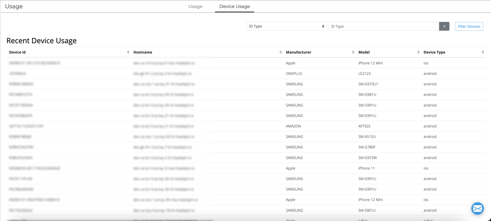Click the ID Type text input field
Image resolution: width=491 pixels, height=221 pixels.
pyautogui.click(x=383, y=26)
